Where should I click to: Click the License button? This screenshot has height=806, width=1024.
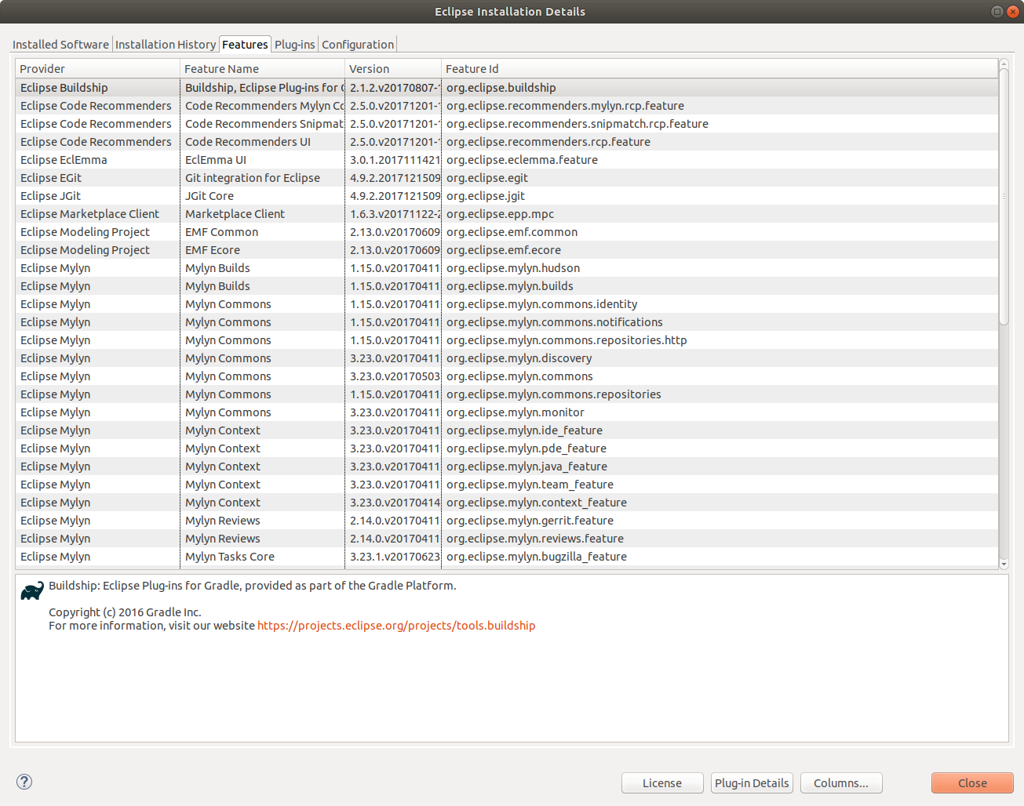[x=662, y=783]
